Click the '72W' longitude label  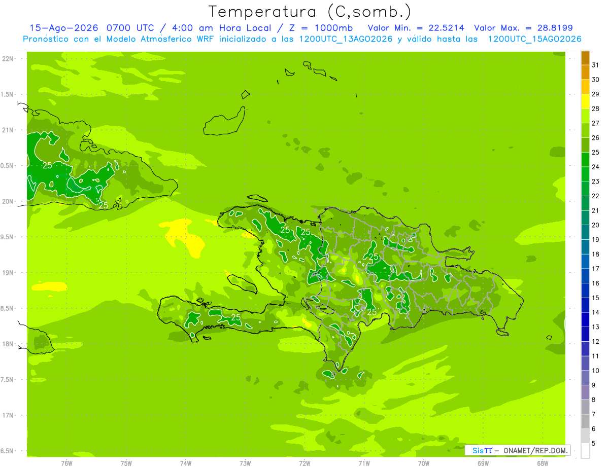tap(304, 463)
